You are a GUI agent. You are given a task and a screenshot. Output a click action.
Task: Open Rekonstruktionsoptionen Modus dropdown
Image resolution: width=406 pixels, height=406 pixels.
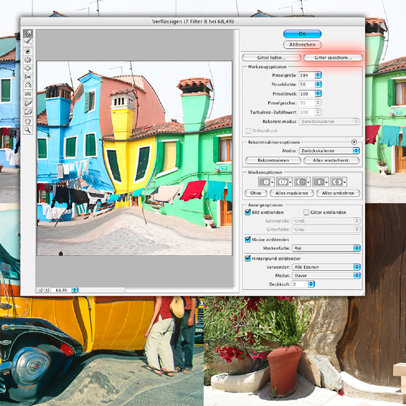click(328, 151)
